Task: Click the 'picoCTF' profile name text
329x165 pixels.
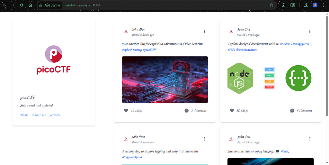Action: click(28, 97)
